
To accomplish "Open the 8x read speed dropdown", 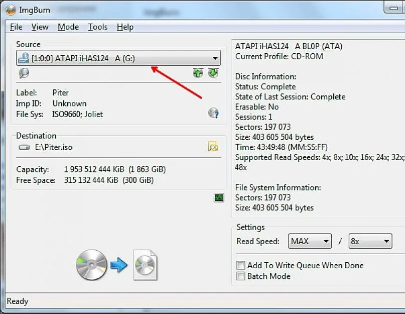I will [370, 241].
